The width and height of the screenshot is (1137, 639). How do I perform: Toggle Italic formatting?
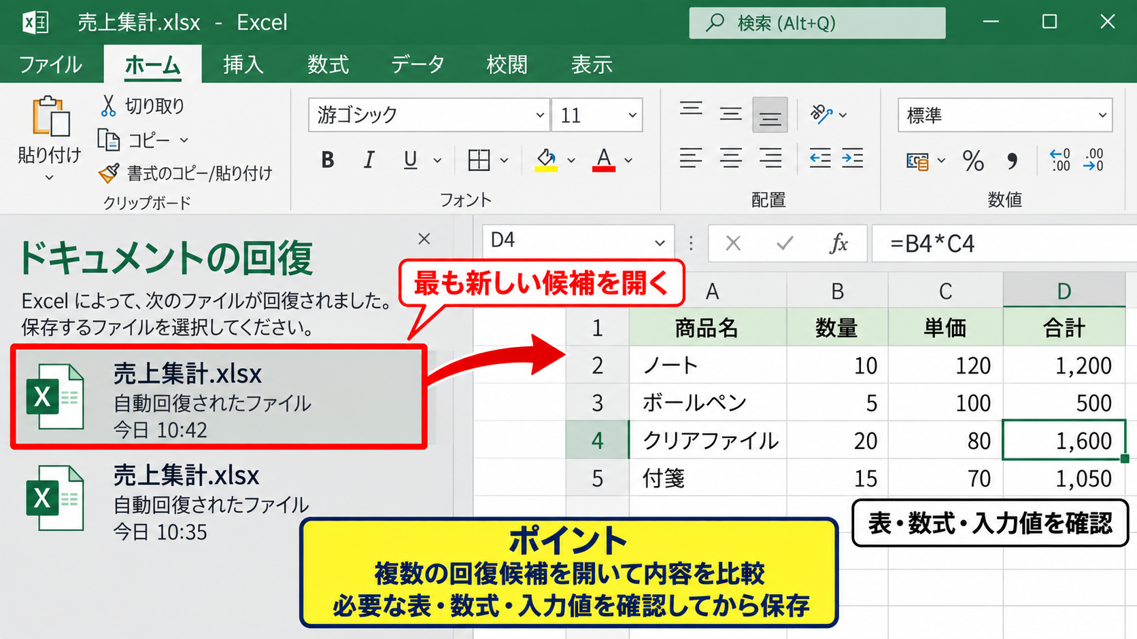pyautogui.click(x=369, y=160)
